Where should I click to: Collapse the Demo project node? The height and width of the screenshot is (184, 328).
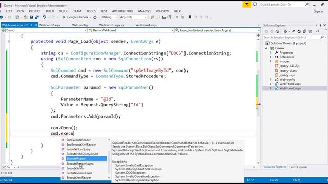(266, 48)
